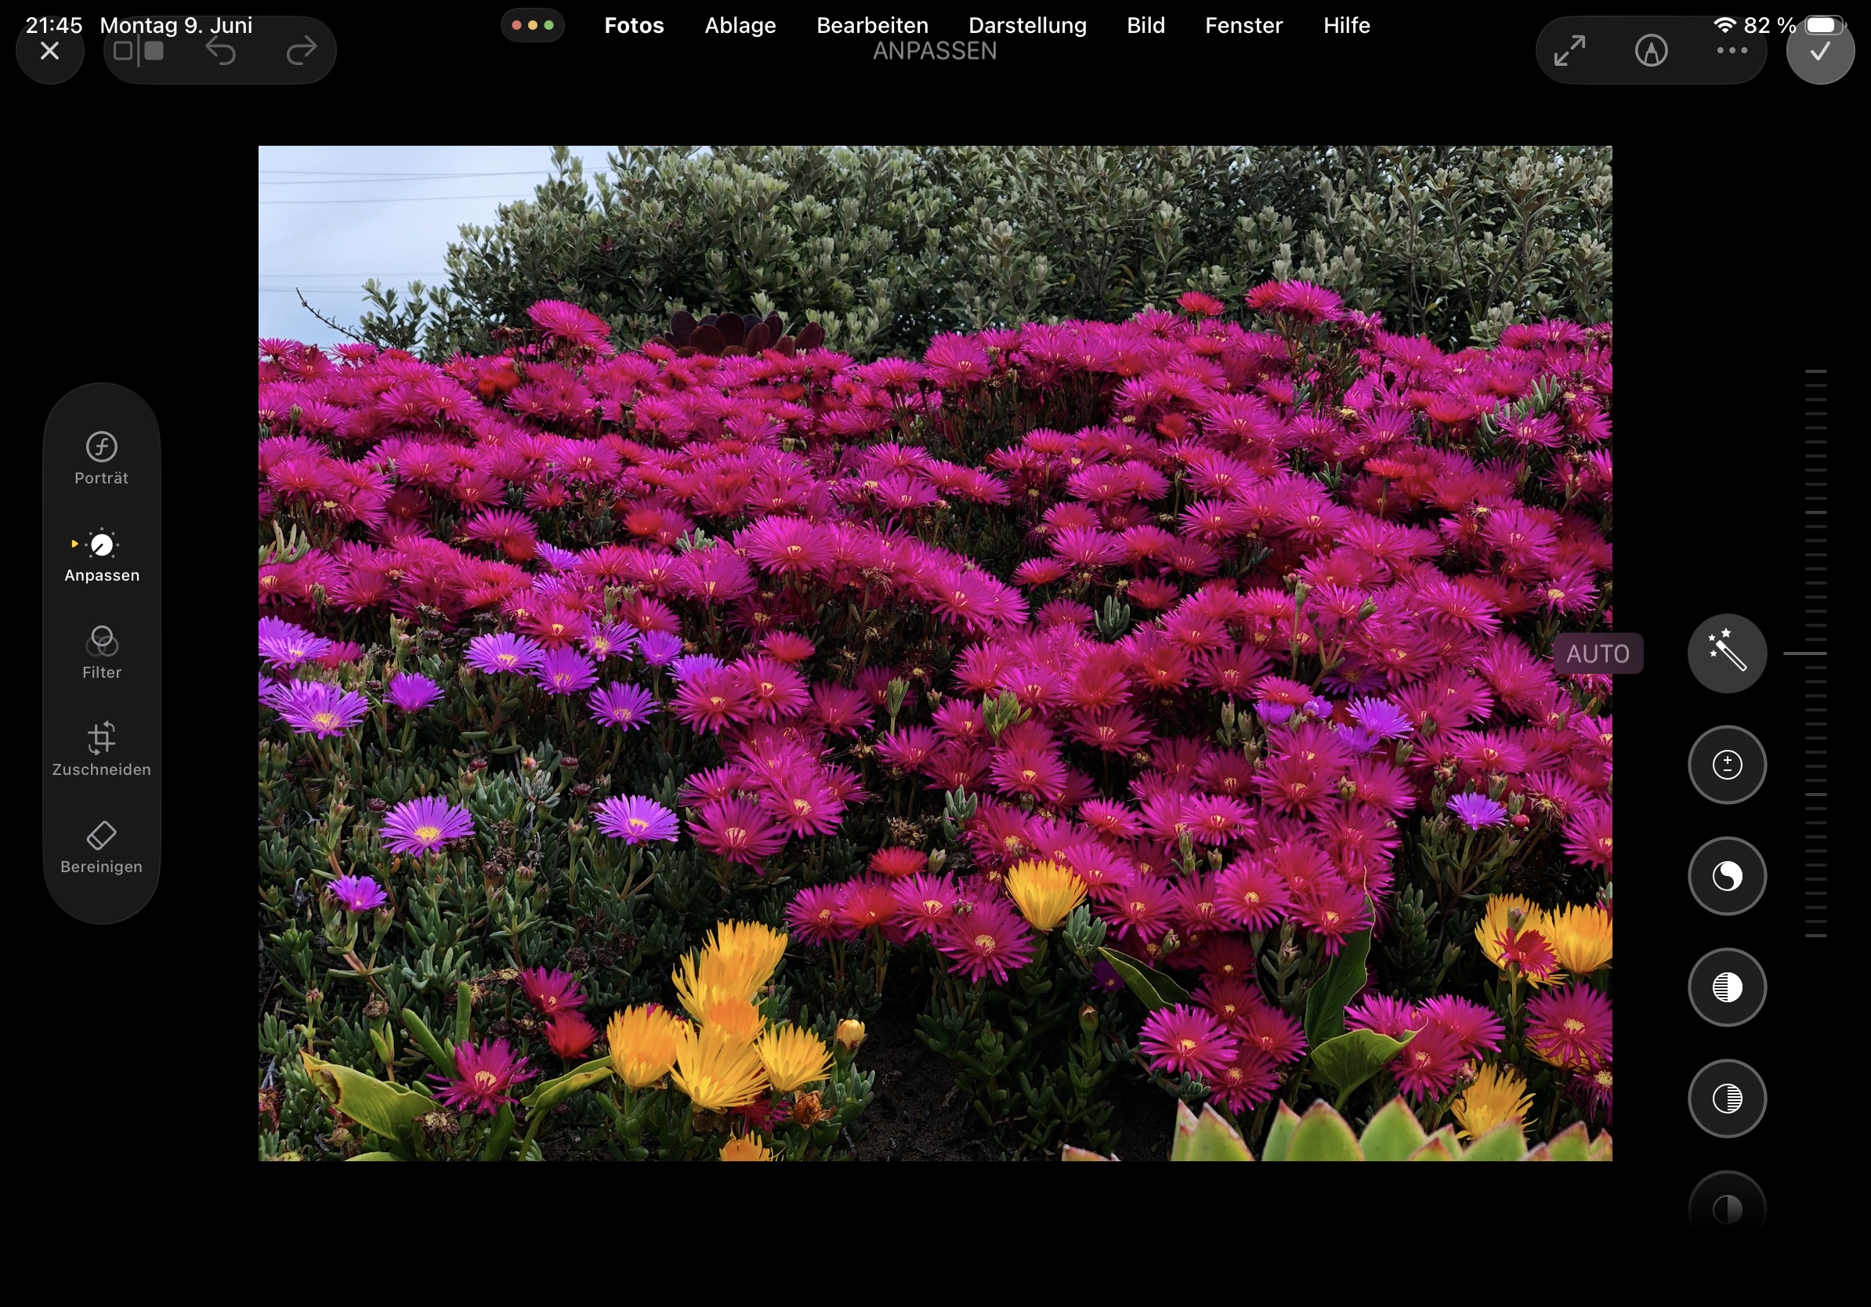Click the ANPASSEN title text

[x=935, y=52]
